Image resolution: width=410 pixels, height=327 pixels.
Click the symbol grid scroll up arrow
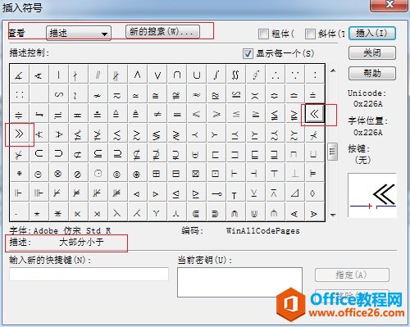point(333,70)
